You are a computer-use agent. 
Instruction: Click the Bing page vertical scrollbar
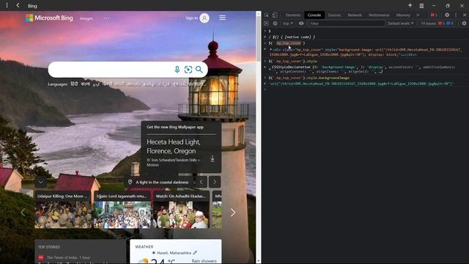pyautogui.click(x=259, y=137)
